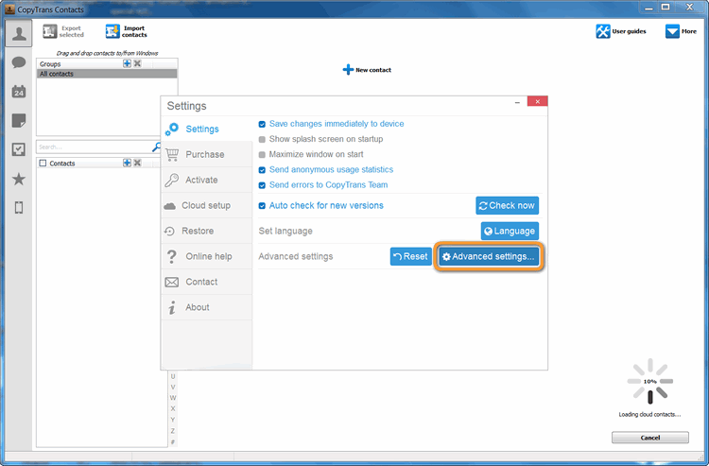
Task: Open the Calendar section in sidebar
Action: (19, 92)
